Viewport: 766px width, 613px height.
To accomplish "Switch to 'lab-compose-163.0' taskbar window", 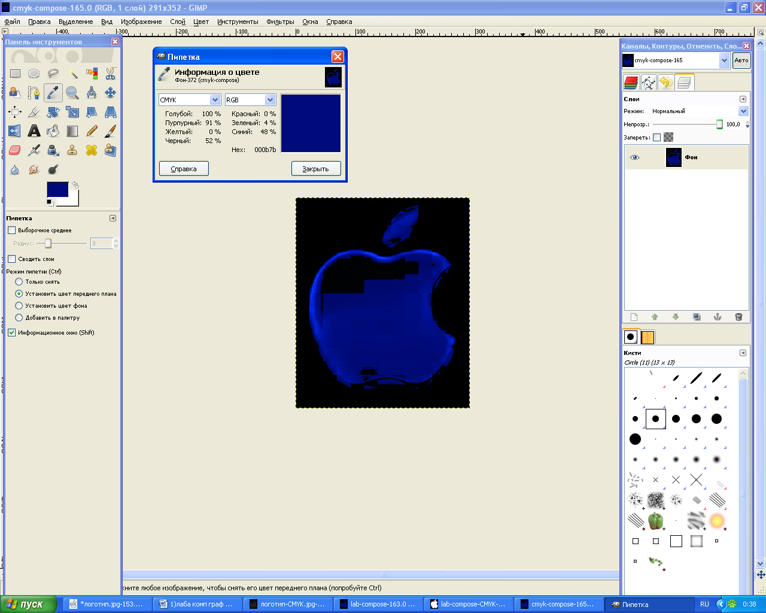I will [x=378, y=604].
